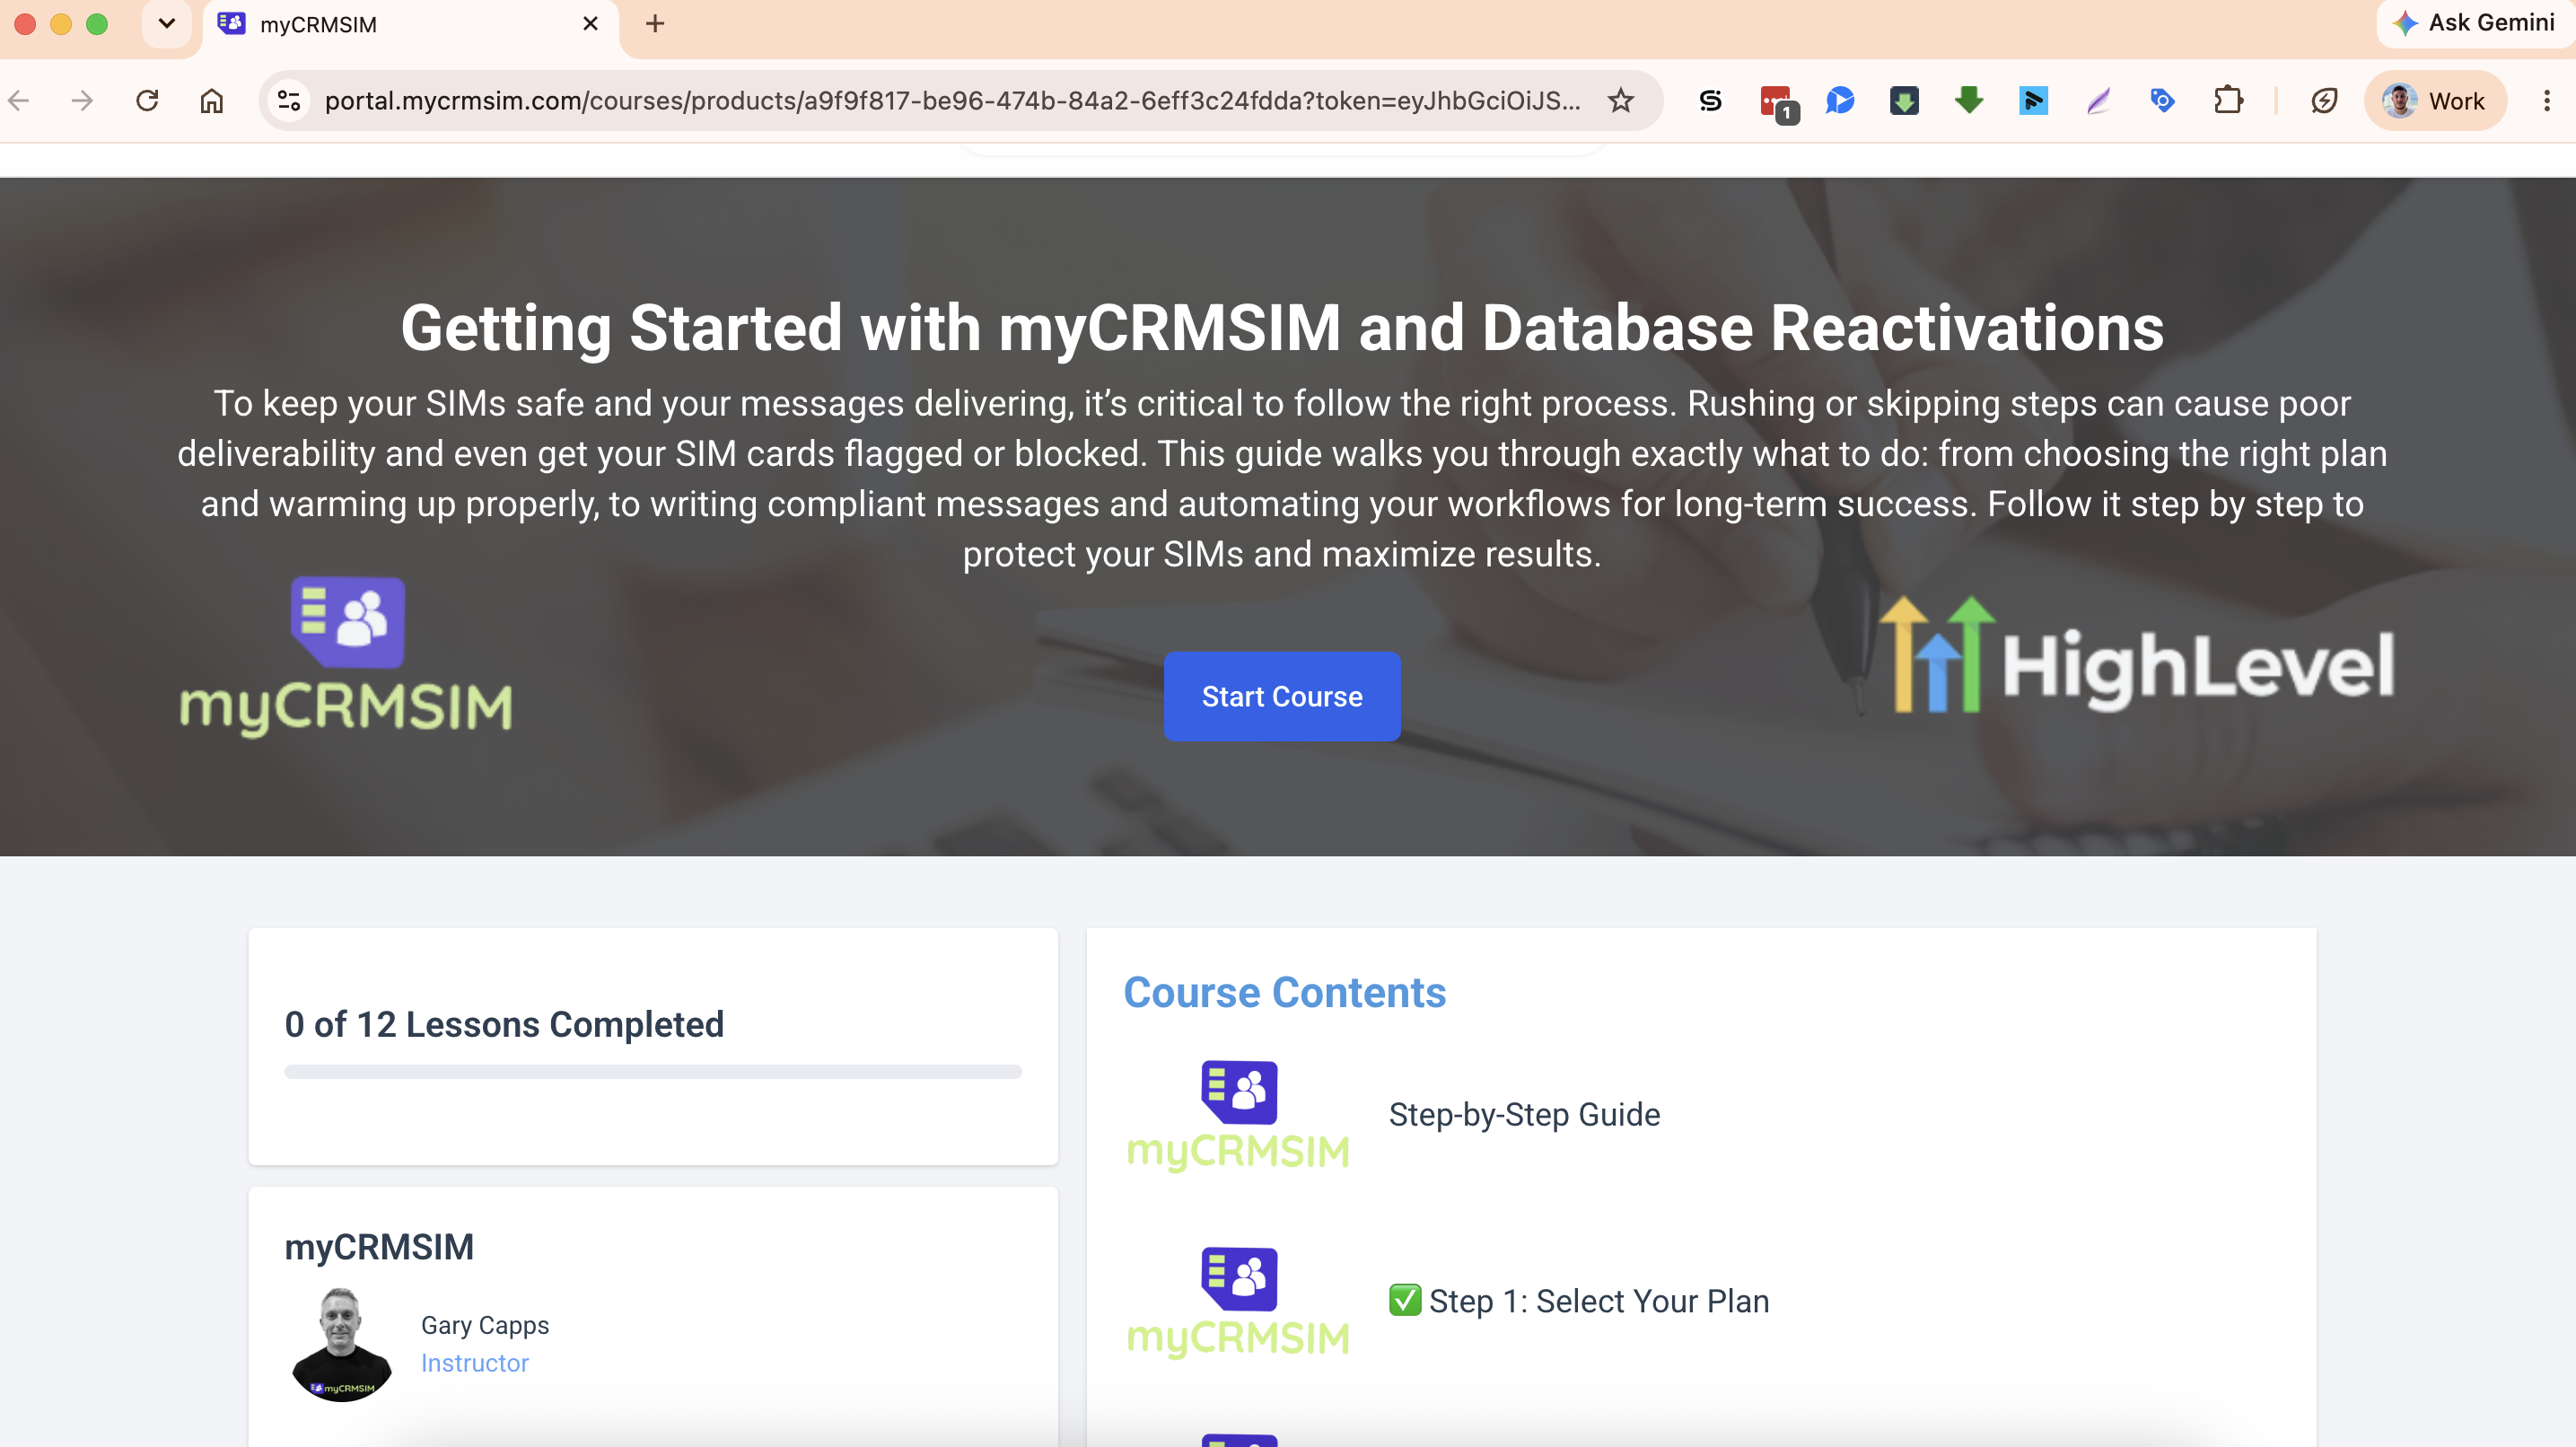This screenshot has width=2576, height=1447.
Task: Open the browser home page
Action: click(211, 101)
